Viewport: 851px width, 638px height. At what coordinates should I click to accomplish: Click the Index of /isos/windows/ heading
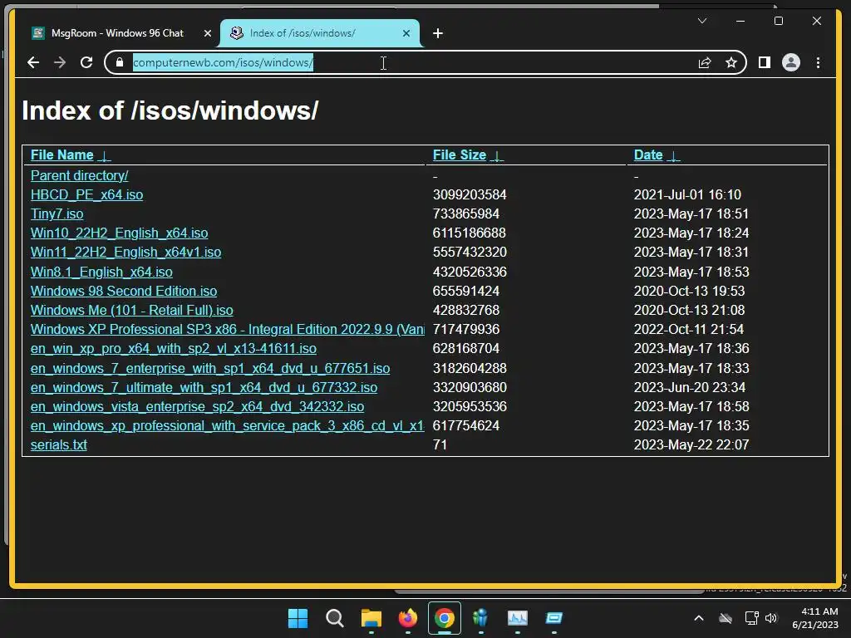(170, 110)
